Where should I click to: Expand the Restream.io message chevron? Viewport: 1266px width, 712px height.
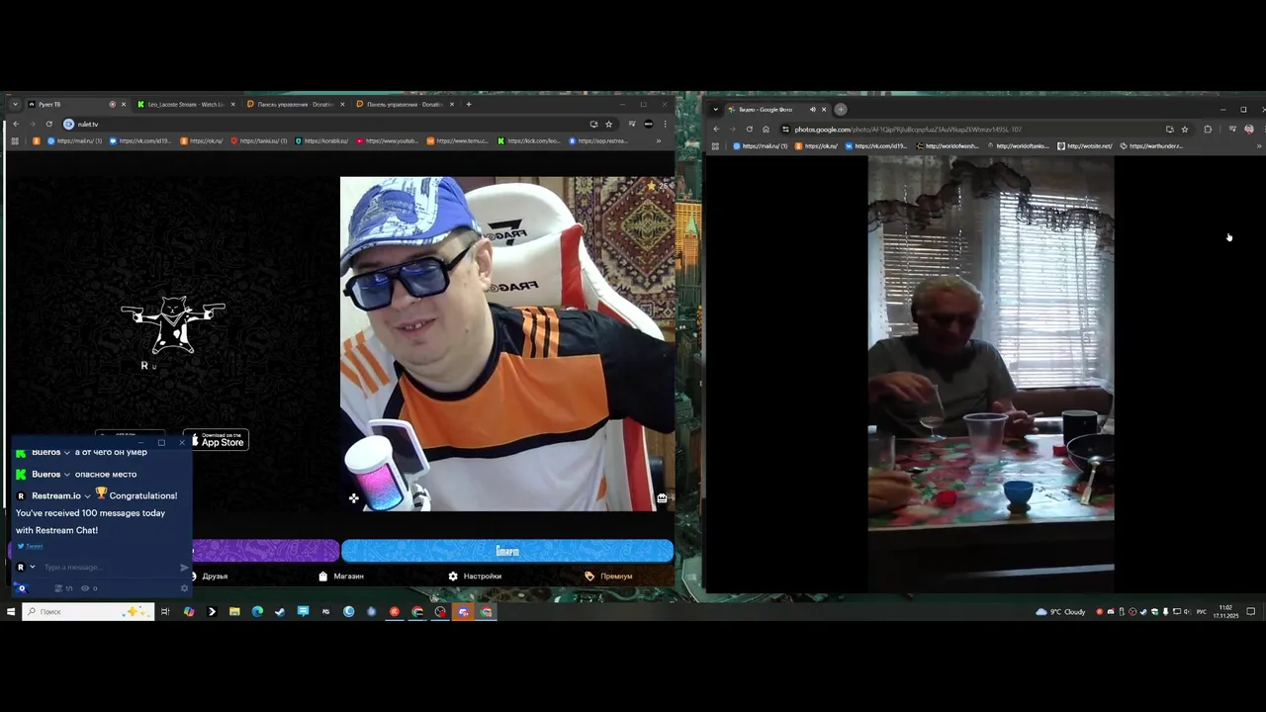click(87, 495)
